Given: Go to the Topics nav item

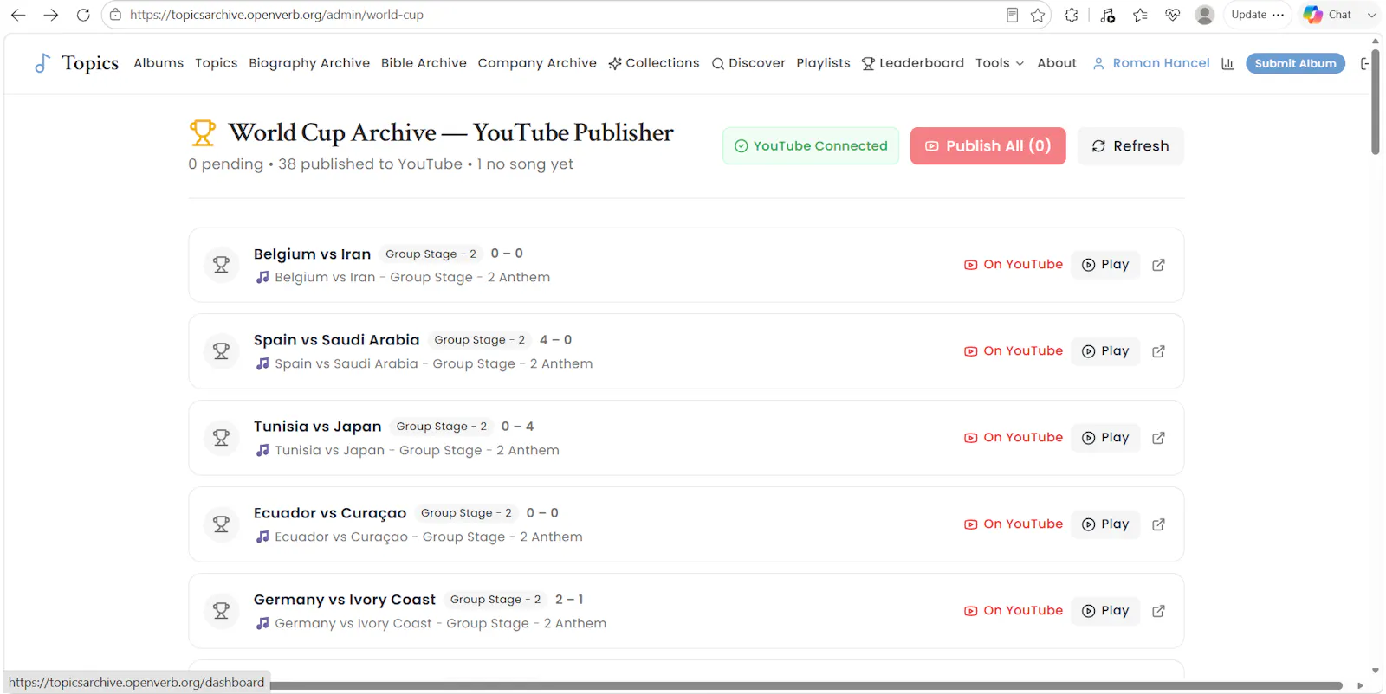Looking at the screenshot, I should point(217,63).
